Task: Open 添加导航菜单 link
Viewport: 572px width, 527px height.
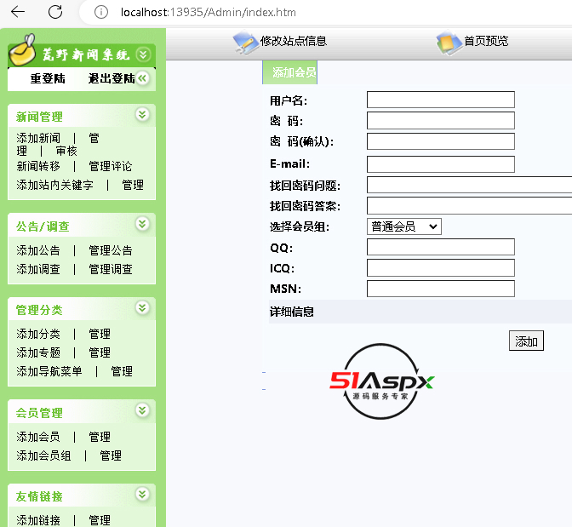Action: pos(49,371)
